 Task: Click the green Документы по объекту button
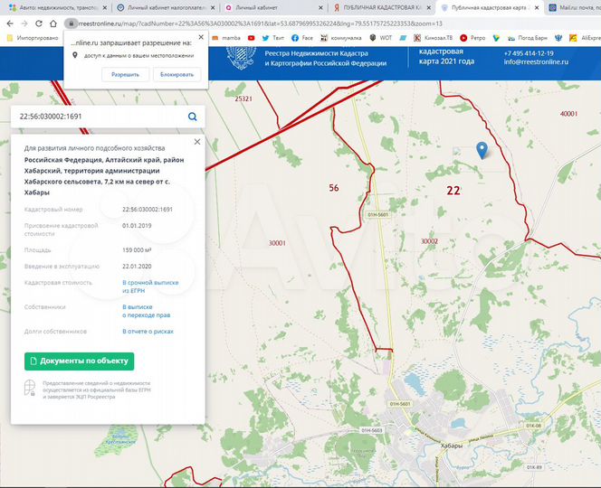[79, 361]
